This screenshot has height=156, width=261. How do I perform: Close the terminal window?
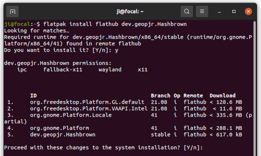pyautogui.click(x=248, y=11)
